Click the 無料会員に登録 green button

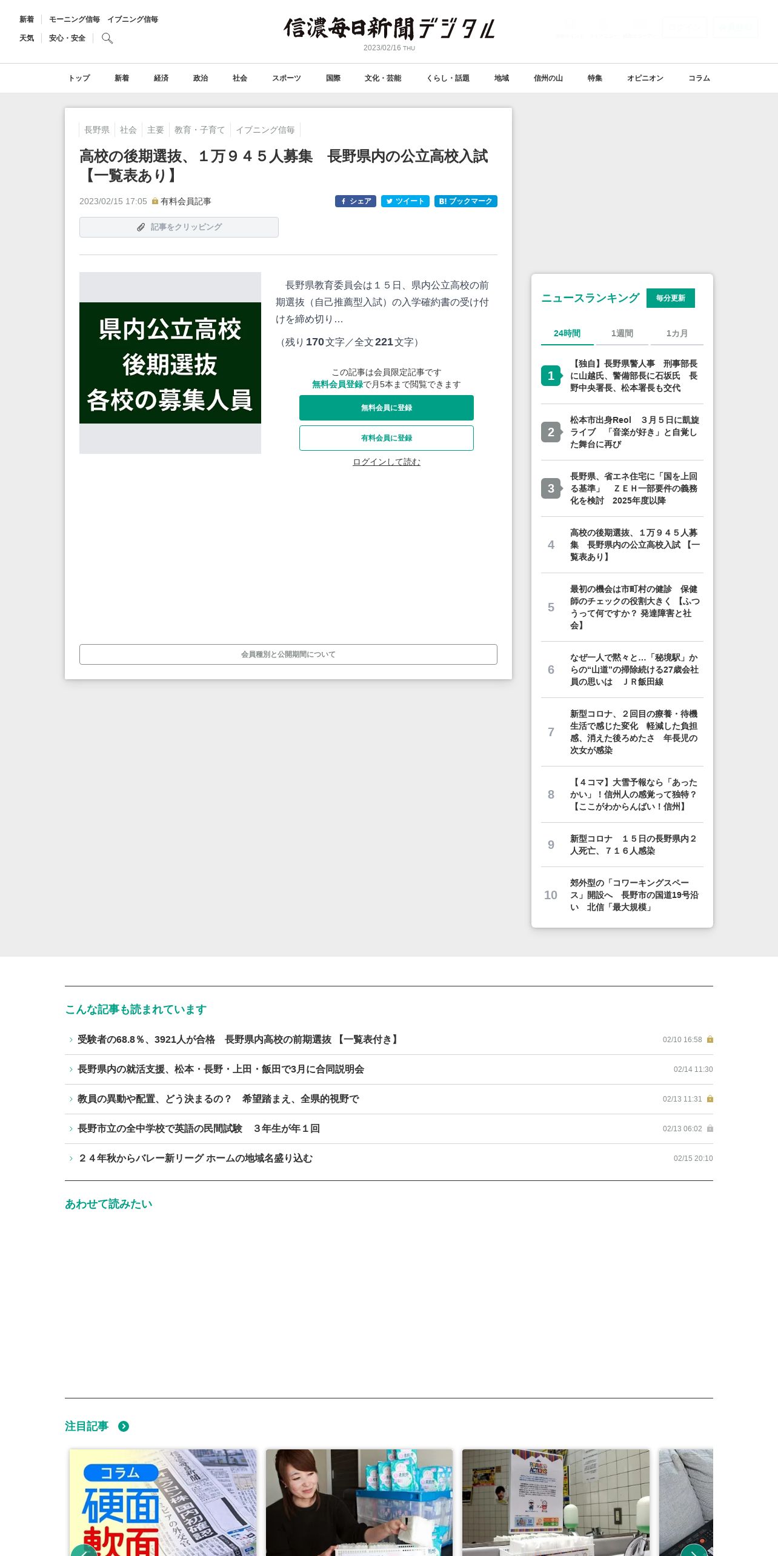pos(387,408)
